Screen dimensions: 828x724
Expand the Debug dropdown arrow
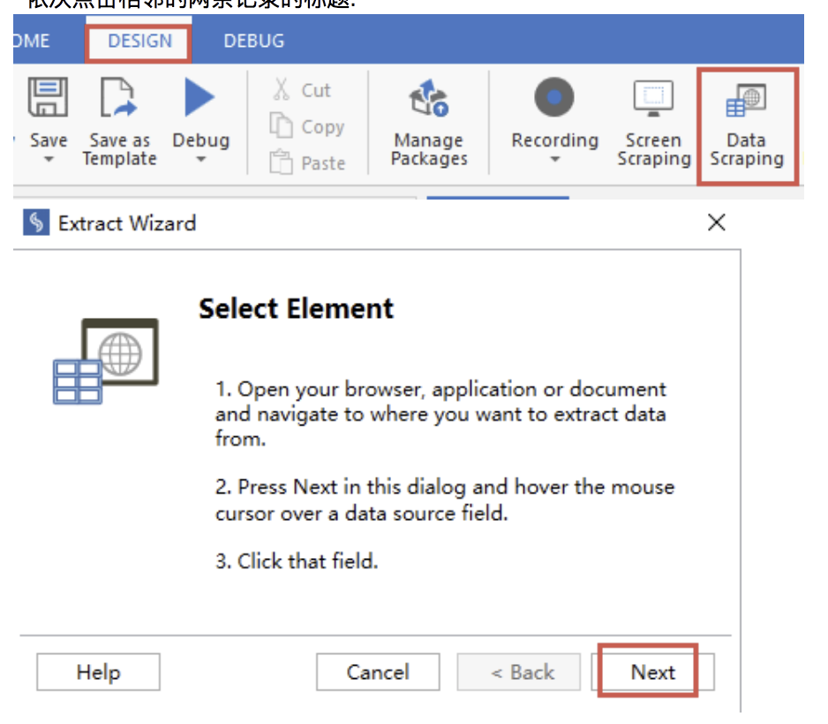[200, 160]
